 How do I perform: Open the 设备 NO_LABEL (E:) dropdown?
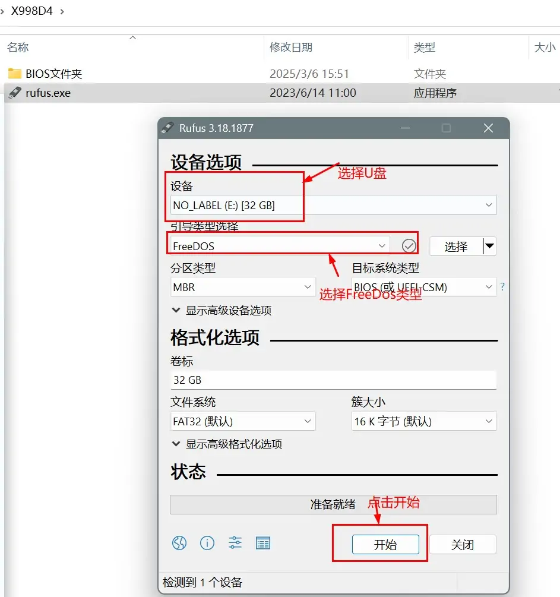click(333, 205)
